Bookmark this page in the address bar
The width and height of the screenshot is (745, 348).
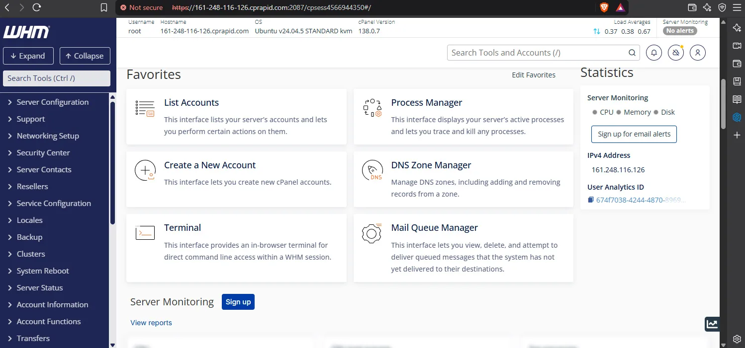pyautogui.click(x=104, y=7)
